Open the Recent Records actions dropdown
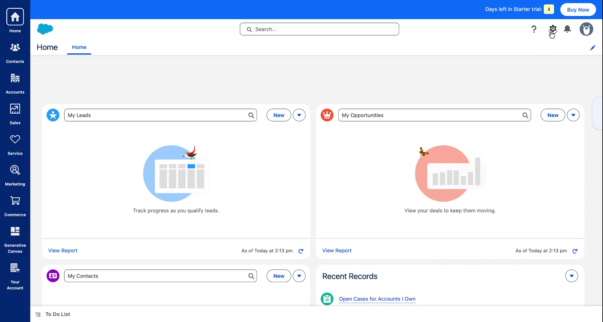This screenshot has width=603, height=322. click(x=571, y=276)
